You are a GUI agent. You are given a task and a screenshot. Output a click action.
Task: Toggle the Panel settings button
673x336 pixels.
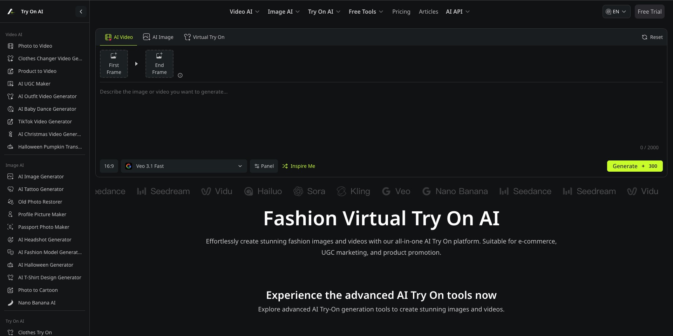click(264, 166)
